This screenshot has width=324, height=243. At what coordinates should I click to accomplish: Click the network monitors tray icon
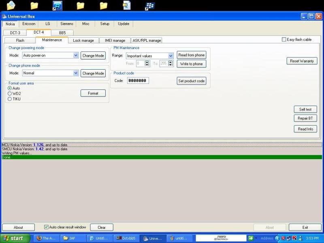pyautogui.click(x=289, y=238)
